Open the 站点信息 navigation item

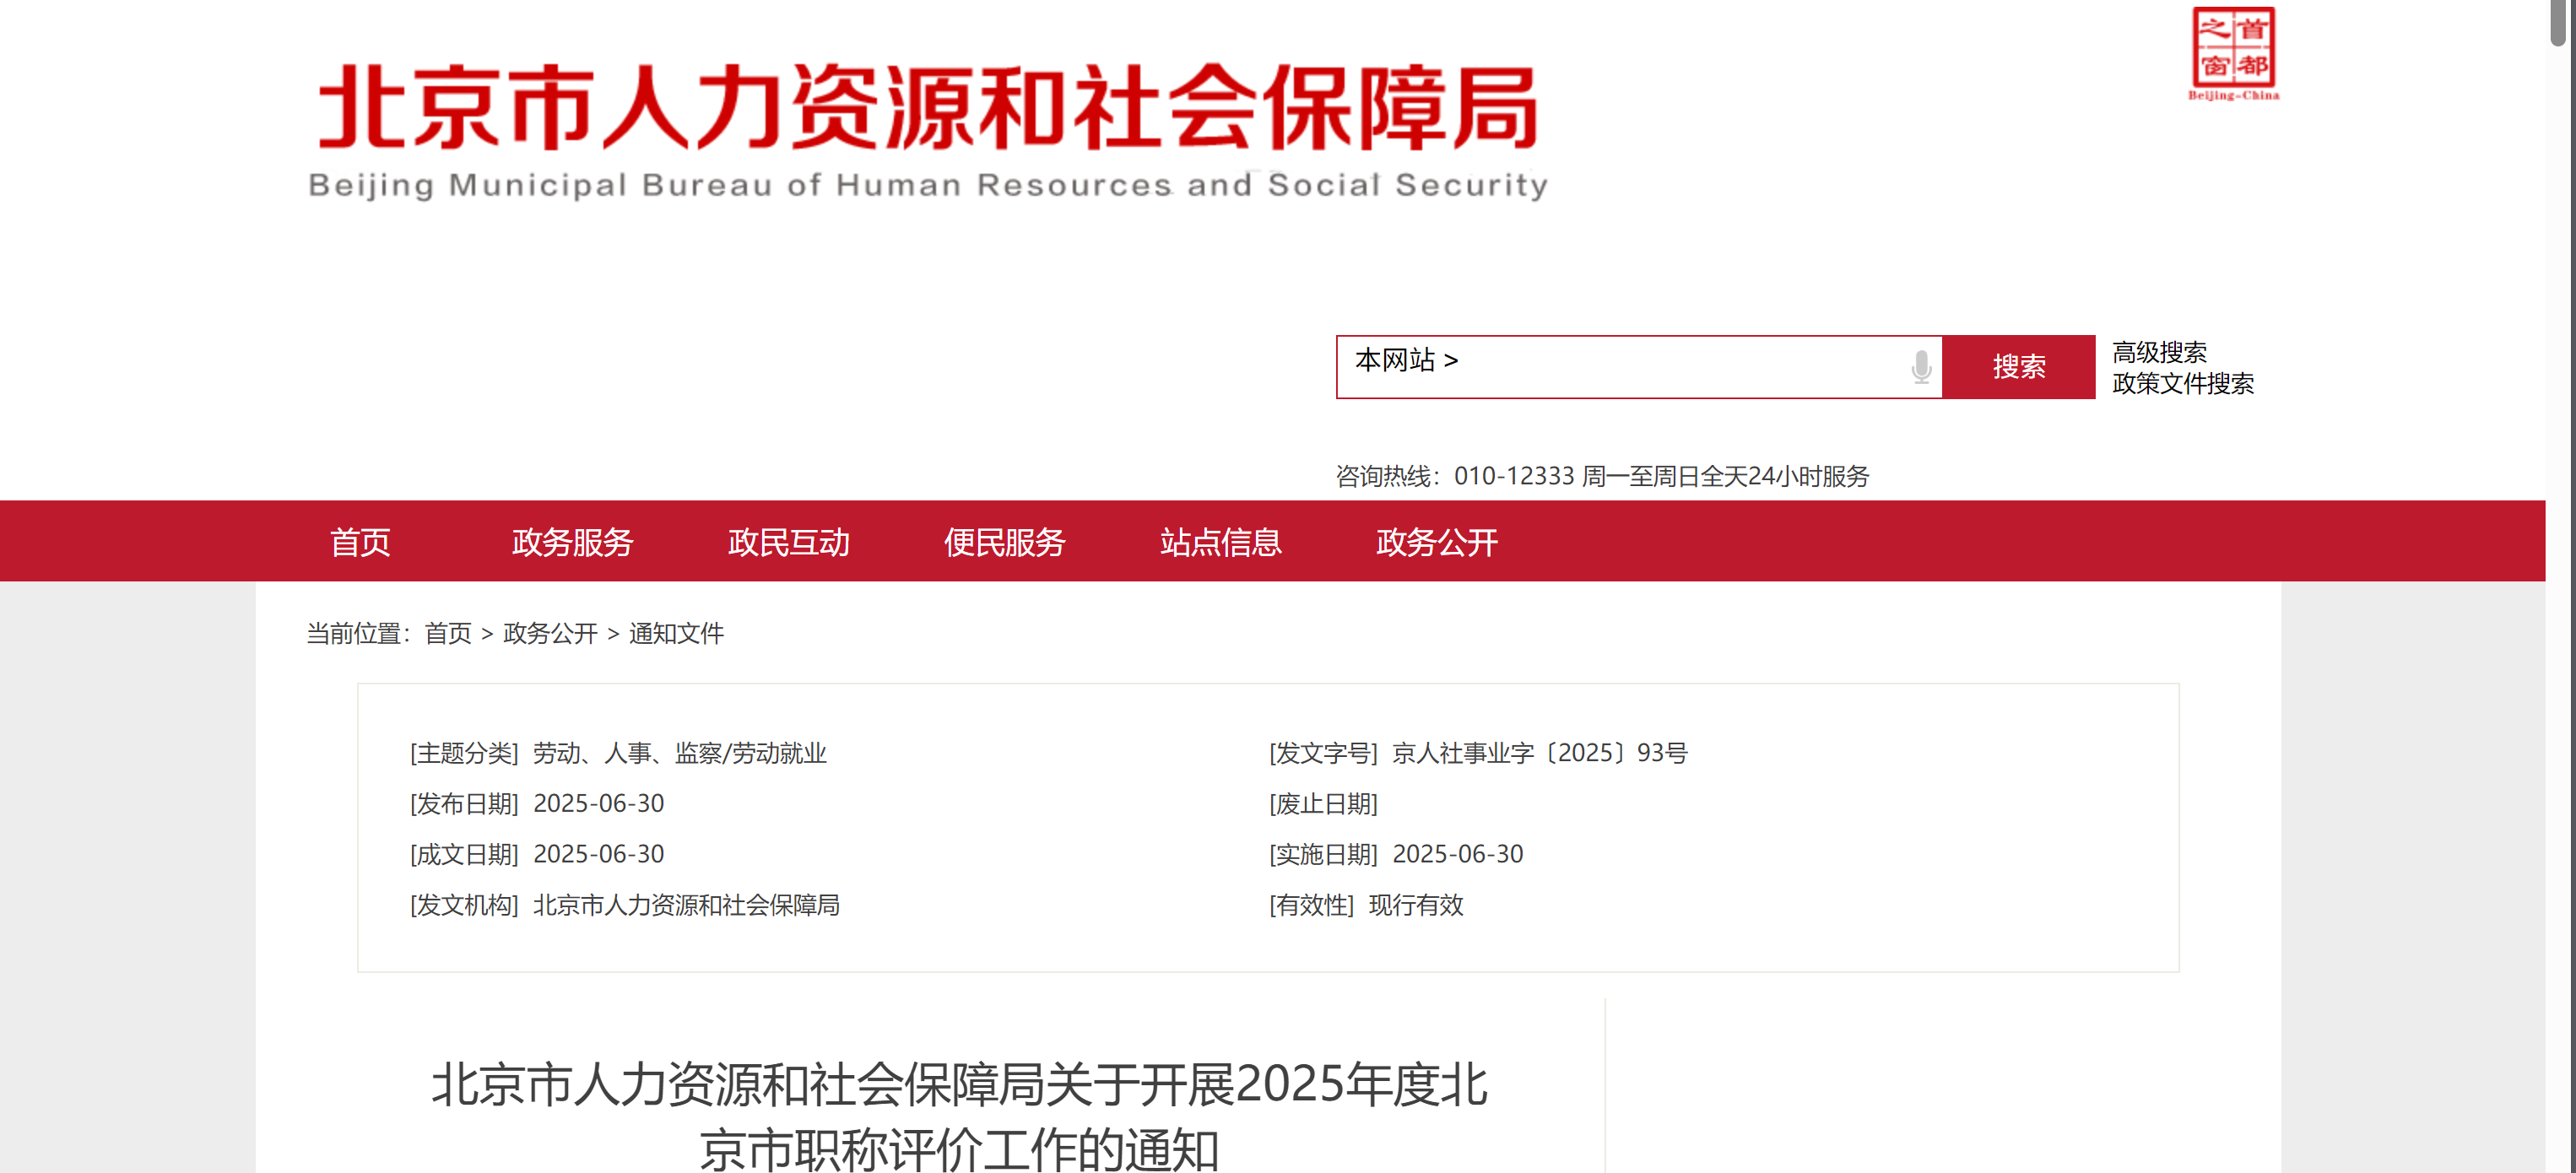pos(1220,542)
